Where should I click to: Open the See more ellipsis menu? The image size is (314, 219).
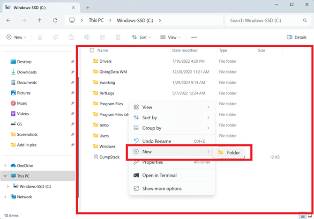tap(194, 37)
